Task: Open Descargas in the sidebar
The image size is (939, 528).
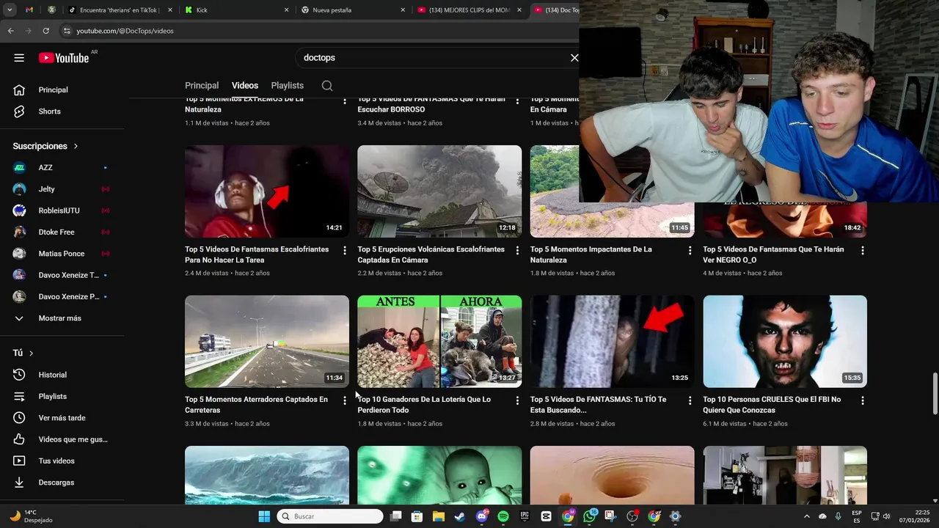Action: coord(62,483)
